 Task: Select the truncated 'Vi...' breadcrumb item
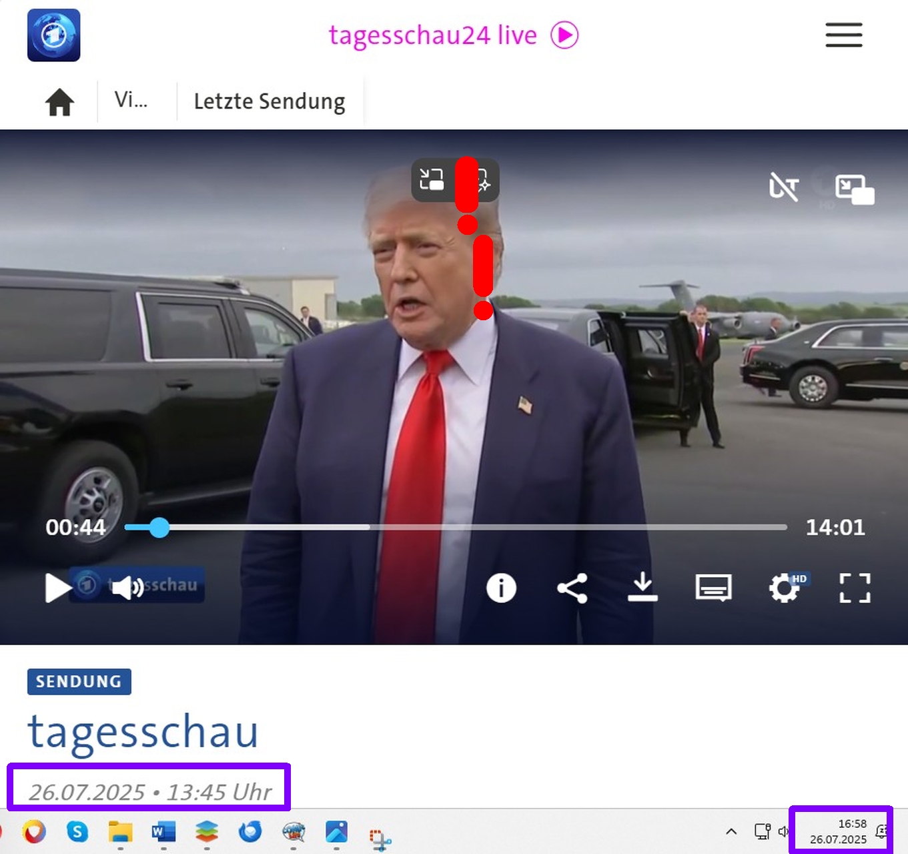131,100
